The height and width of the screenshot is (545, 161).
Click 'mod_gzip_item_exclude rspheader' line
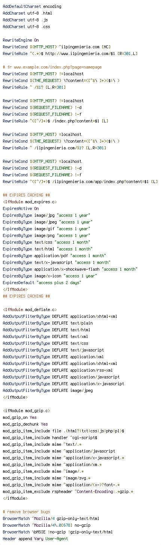point(68,491)
